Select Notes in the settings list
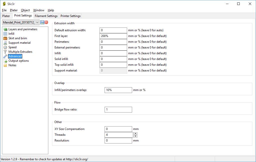 click(12, 65)
